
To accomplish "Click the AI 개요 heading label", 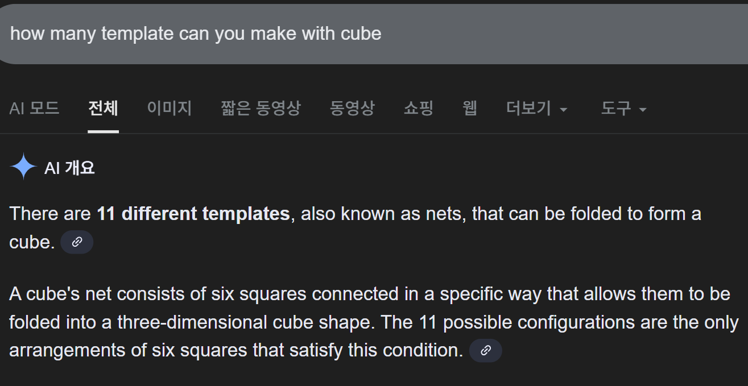I will pos(67,167).
